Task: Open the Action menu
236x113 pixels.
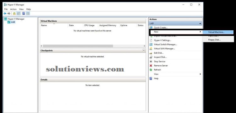Action: coord(13,9)
